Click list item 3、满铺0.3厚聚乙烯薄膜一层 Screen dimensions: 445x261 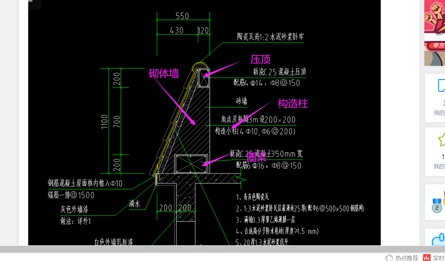click(265, 220)
